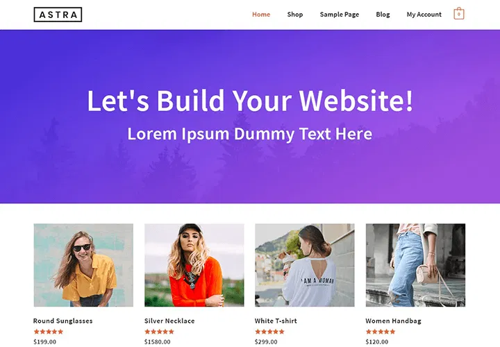Open the Round Sunglasses product image
This screenshot has height=347, width=500.
tap(83, 265)
